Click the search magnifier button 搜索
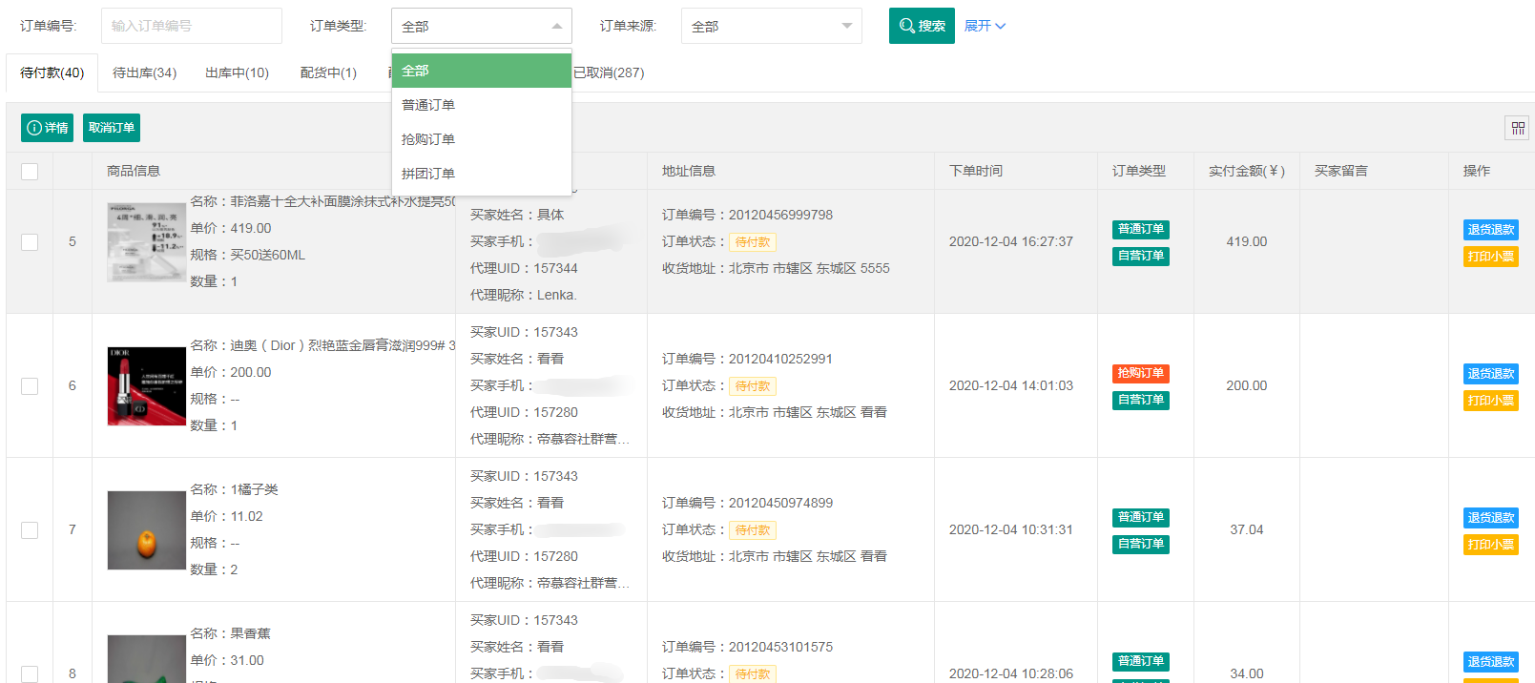Image resolution: width=1535 pixels, height=683 pixels. [x=922, y=26]
